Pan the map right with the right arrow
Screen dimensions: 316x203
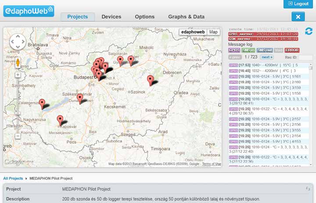tap(23, 42)
